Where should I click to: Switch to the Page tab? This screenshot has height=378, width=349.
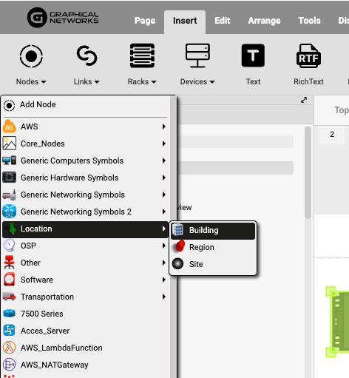[145, 21]
